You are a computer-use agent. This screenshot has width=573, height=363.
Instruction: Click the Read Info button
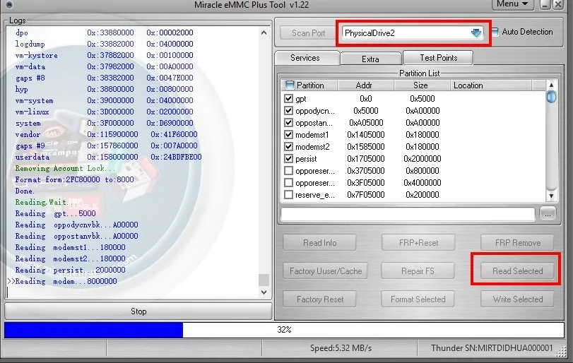click(x=320, y=242)
